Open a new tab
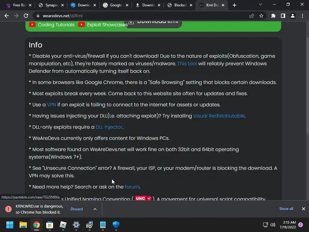This screenshot has width=309, height=232. click(234, 5)
